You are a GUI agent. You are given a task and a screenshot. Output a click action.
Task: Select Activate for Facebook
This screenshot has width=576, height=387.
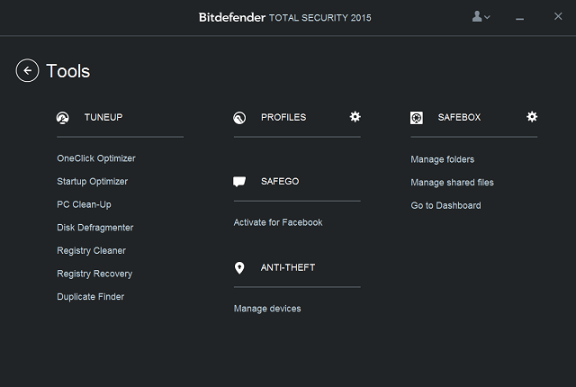278,222
